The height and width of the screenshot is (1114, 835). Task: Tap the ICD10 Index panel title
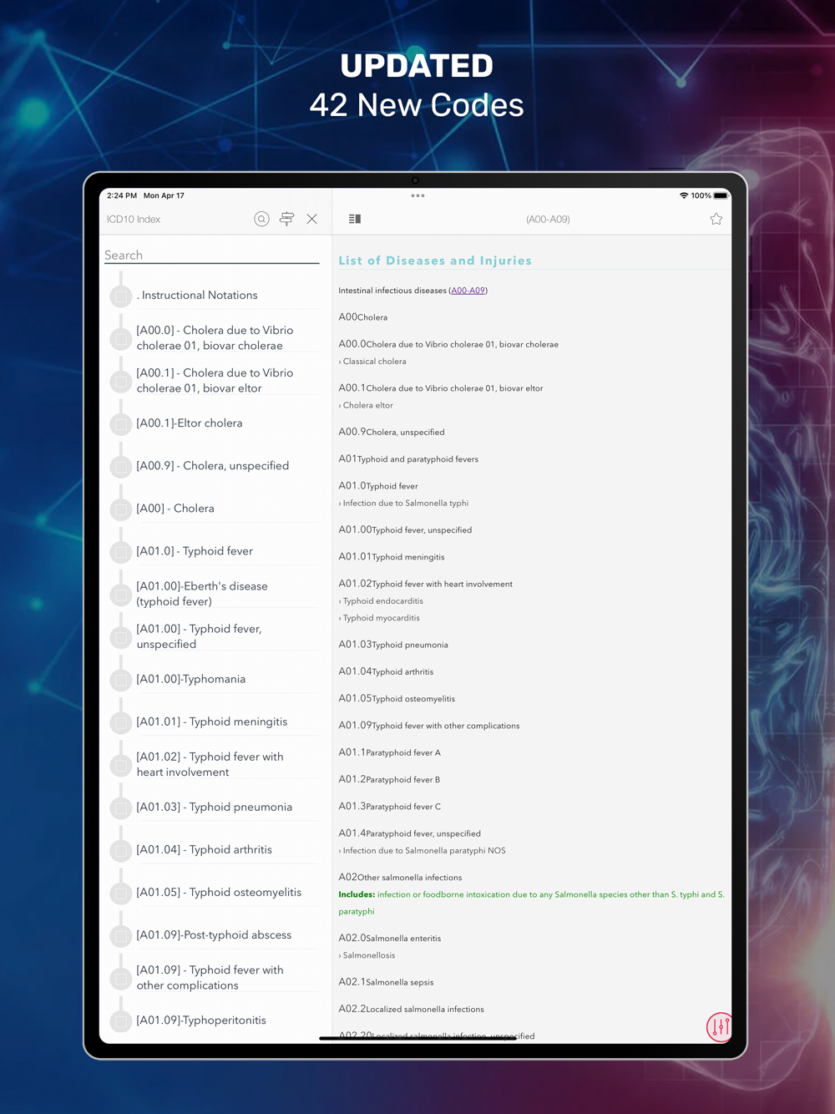pos(134,219)
